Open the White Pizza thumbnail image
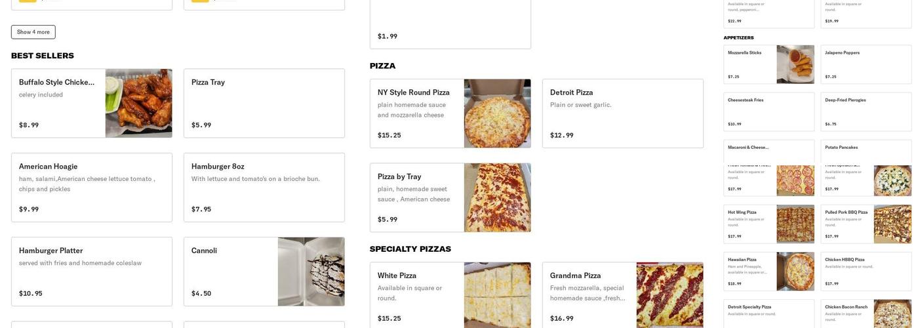Image resolution: width=918 pixels, height=328 pixels. [497, 295]
